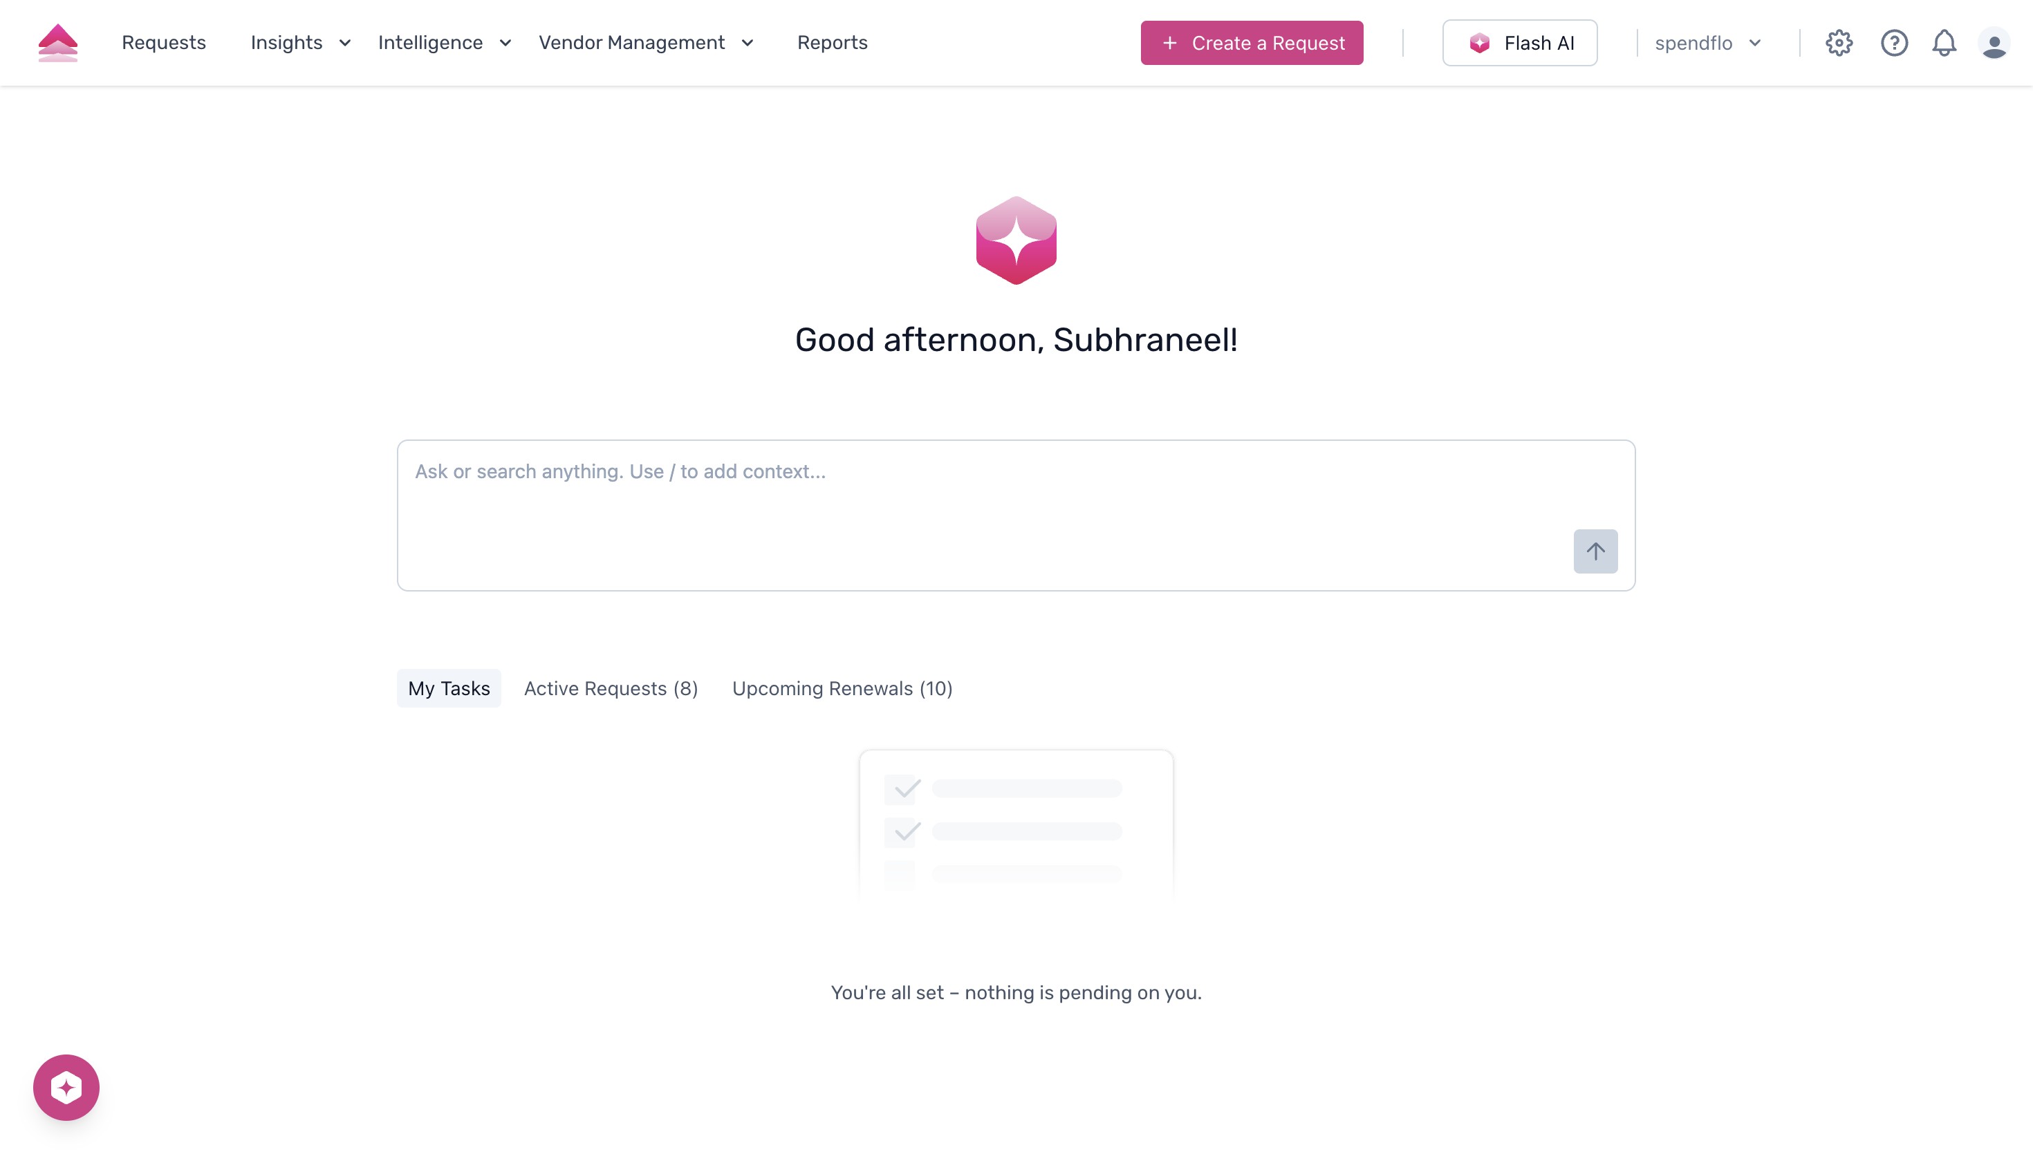Expand the Intelligence dropdown
Screen dimensions: 2033x1154
coord(445,43)
